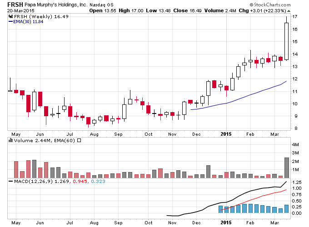Click the green up-triangle after the Chg value

click(289, 10)
